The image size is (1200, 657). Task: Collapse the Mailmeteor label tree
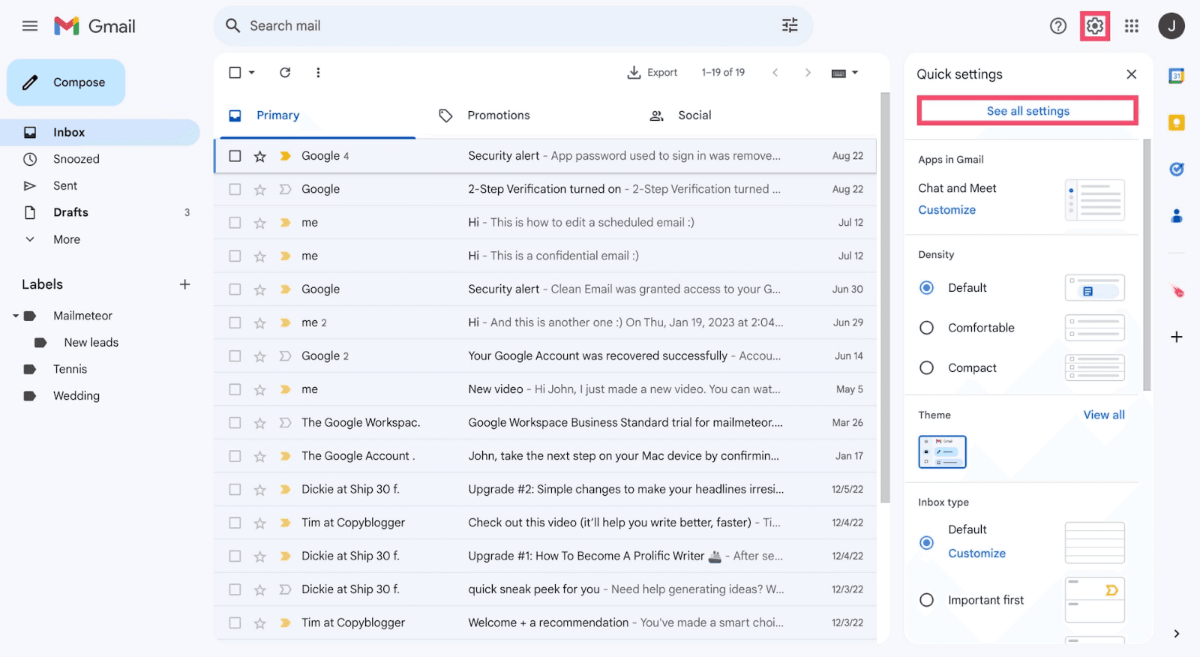[x=15, y=316]
